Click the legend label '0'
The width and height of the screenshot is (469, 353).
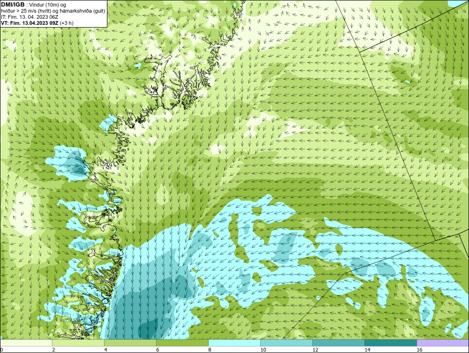coord(1,350)
